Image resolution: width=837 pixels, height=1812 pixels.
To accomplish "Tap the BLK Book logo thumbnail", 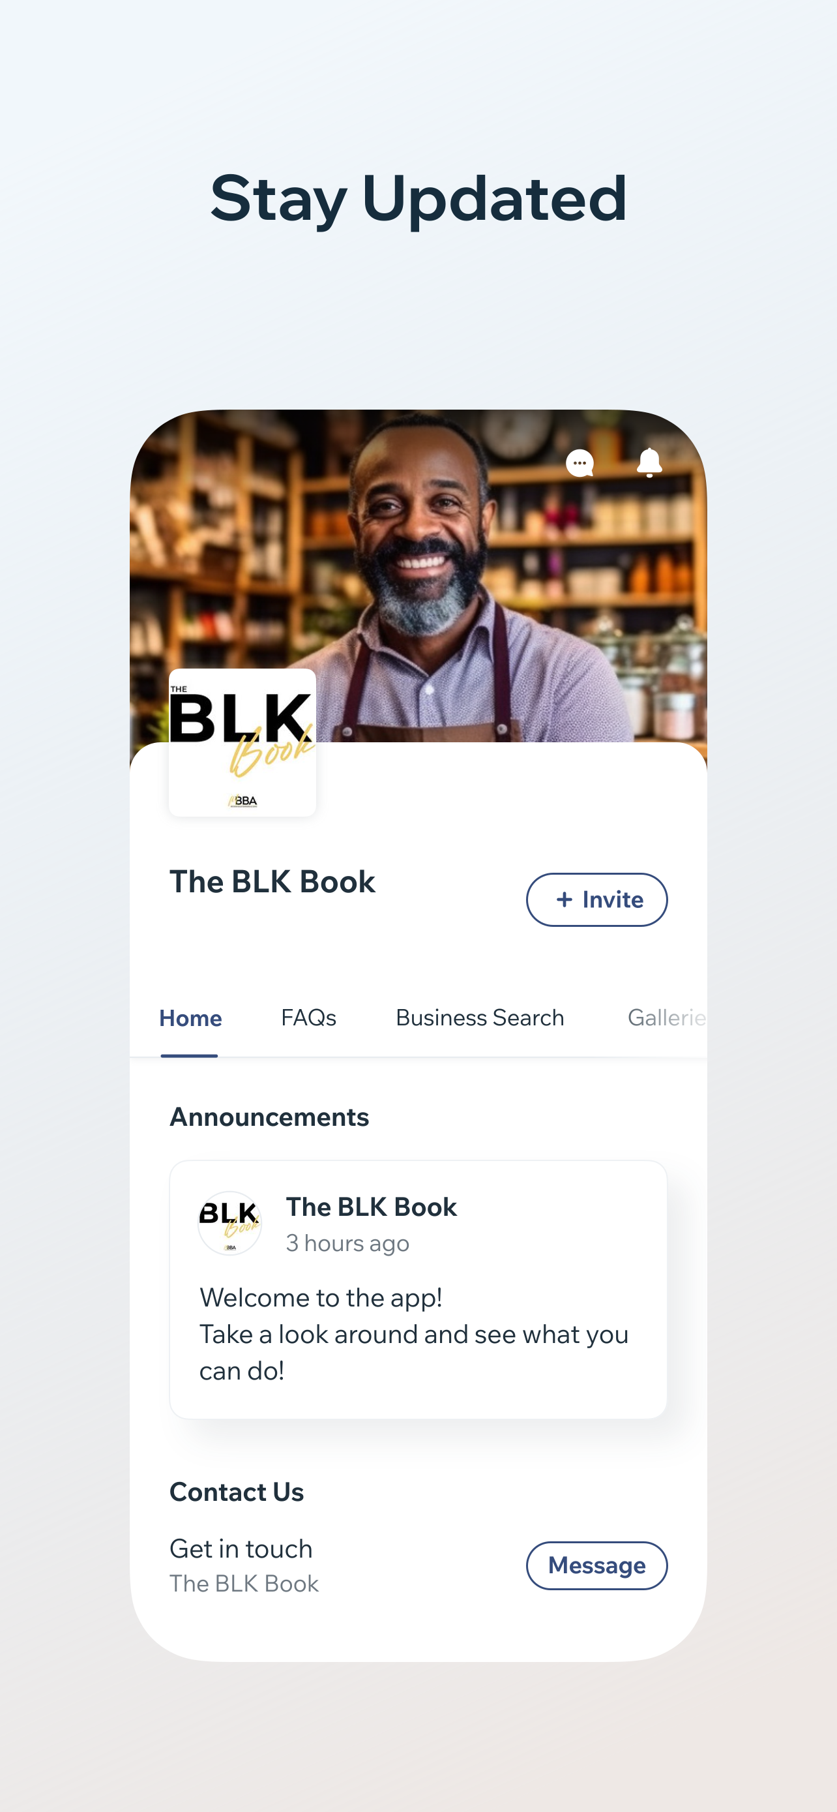I will coord(242,742).
